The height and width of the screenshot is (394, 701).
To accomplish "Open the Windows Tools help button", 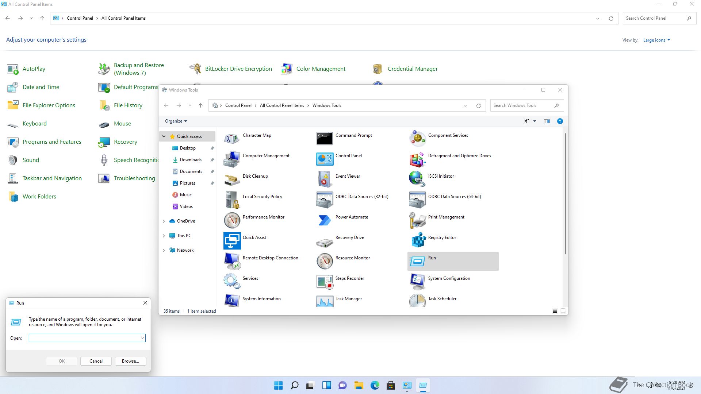I will coord(560,121).
